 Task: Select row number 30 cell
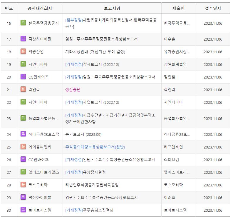(x=9, y=210)
